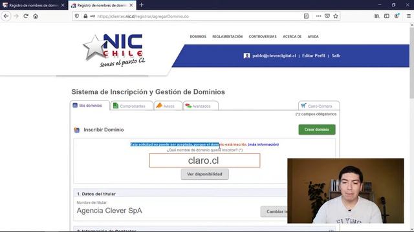Click the Ver disponibilidad button
The width and height of the screenshot is (414, 232).
coord(204,174)
